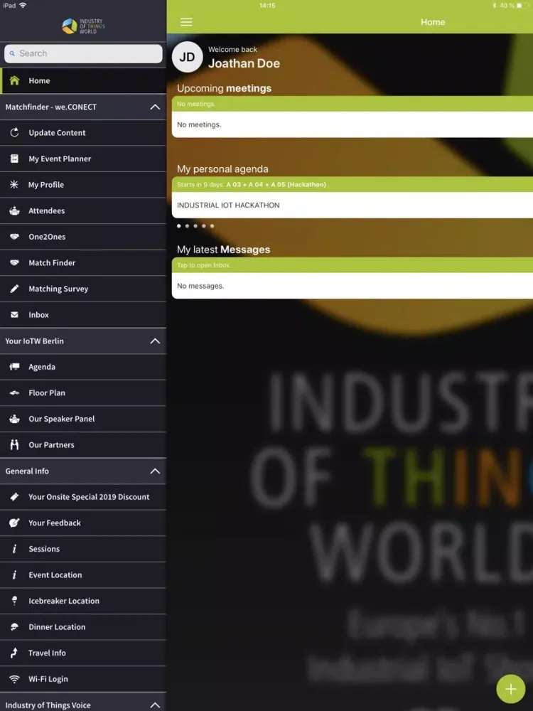Viewport: 533px width, 711px height.
Task: Tap the green plus floating button
Action: coord(510,689)
